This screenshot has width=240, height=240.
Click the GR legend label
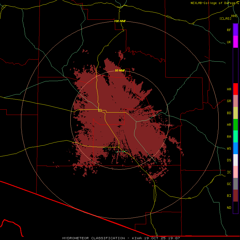(229, 101)
